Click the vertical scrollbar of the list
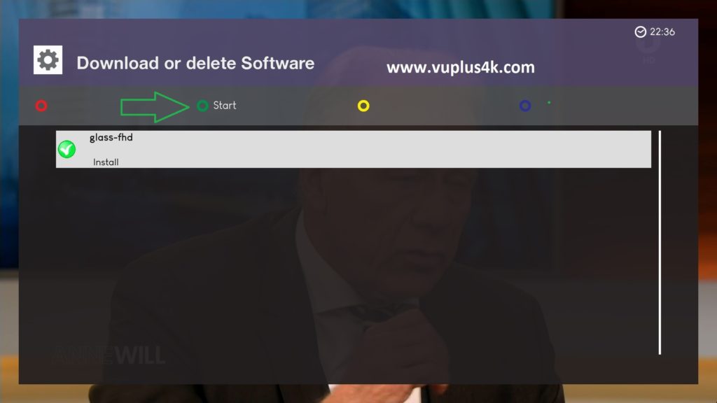Image resolution: width=717 pixels, height=403 pixels. (660, 242)
